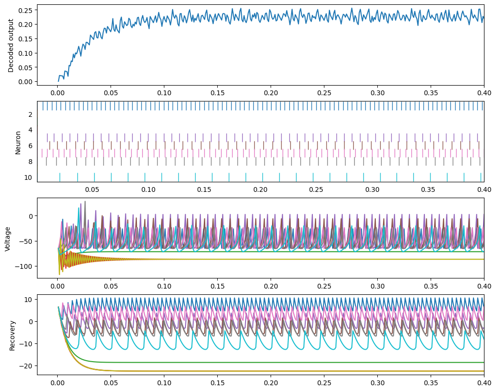Viewport: 496px width, 391px height.
Task: Select the 0.25 y-tick on Decoded output plot
Action: pyautogui.click(x=25, y=10)
